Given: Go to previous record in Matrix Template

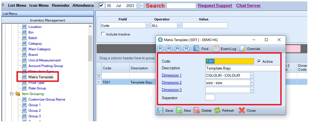Looking at the screenshot, I should [x=169, y=49].
